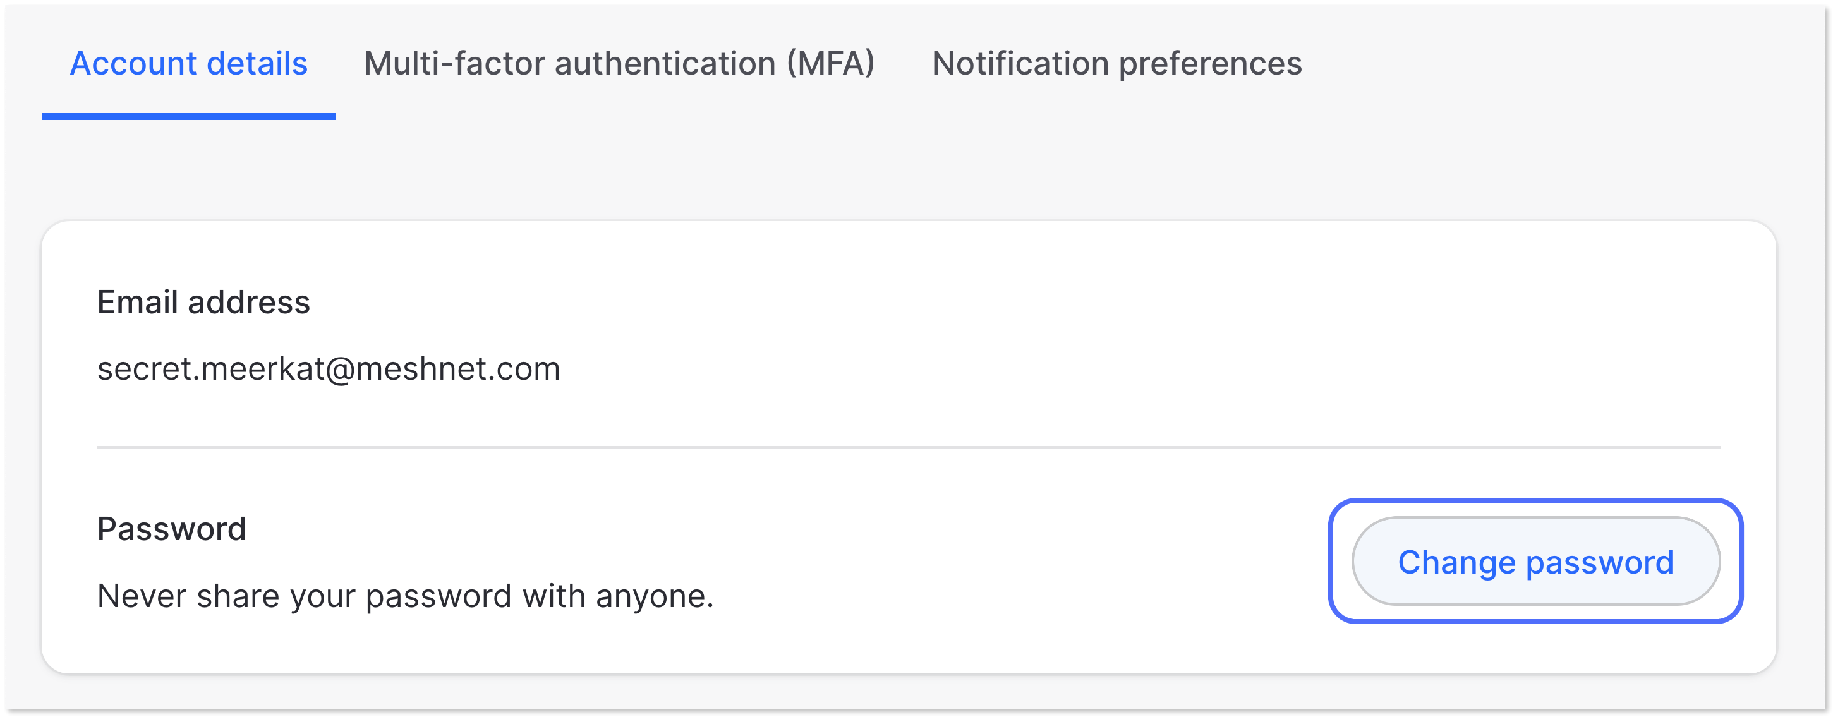The width and height of the screenshot is (1833, 717).
Task: Click "secret.meerkat" username part of email
Action: click(x=210, y=369)
